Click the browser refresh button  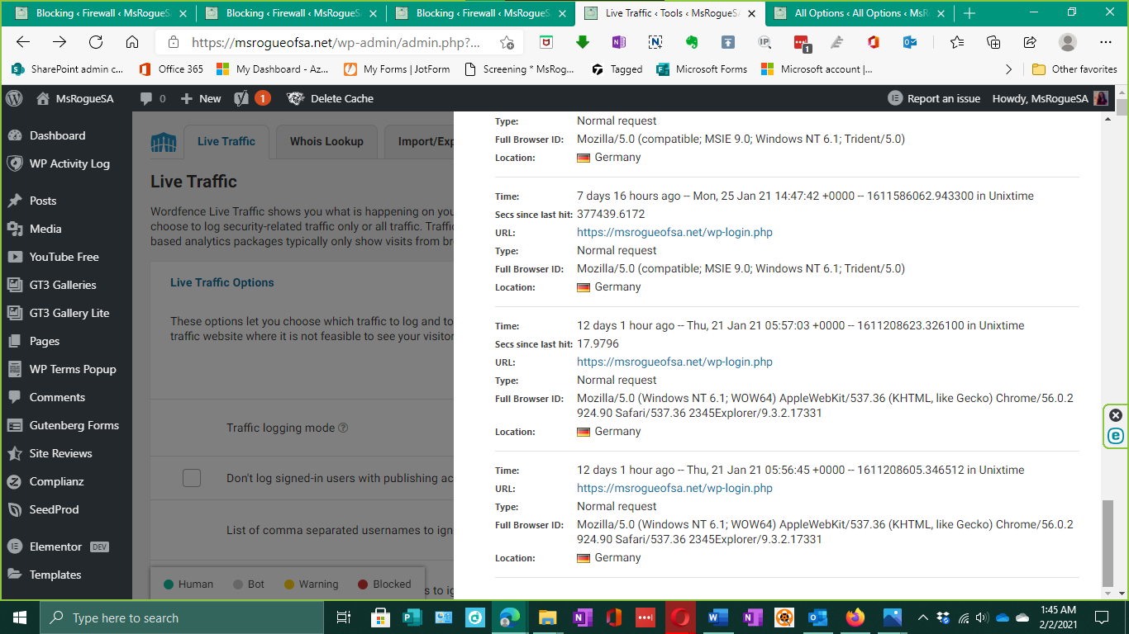96,43
